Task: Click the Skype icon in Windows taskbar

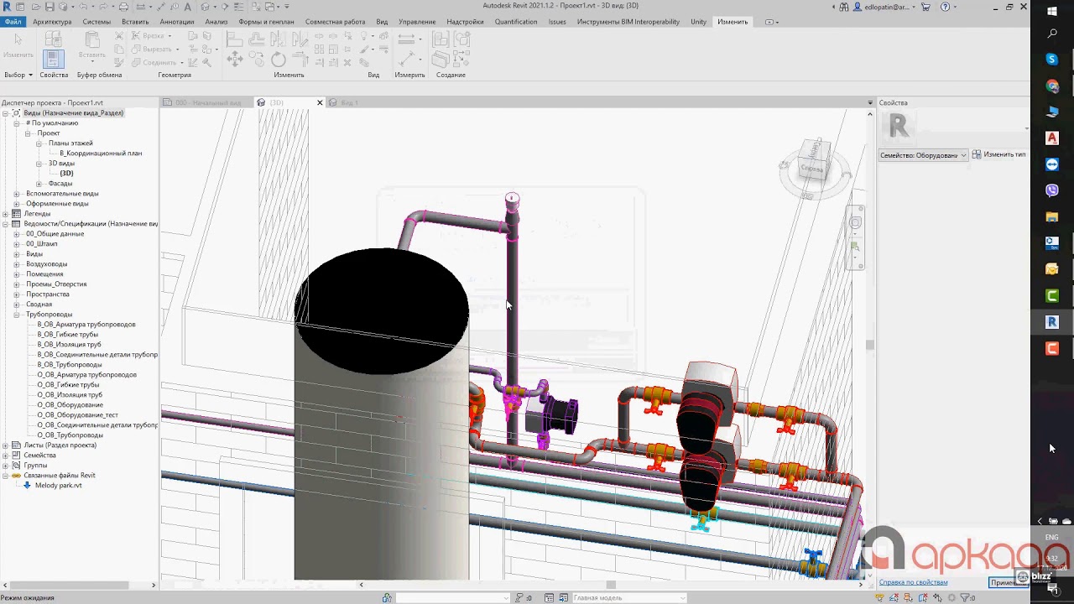Action: [1052, 60]
